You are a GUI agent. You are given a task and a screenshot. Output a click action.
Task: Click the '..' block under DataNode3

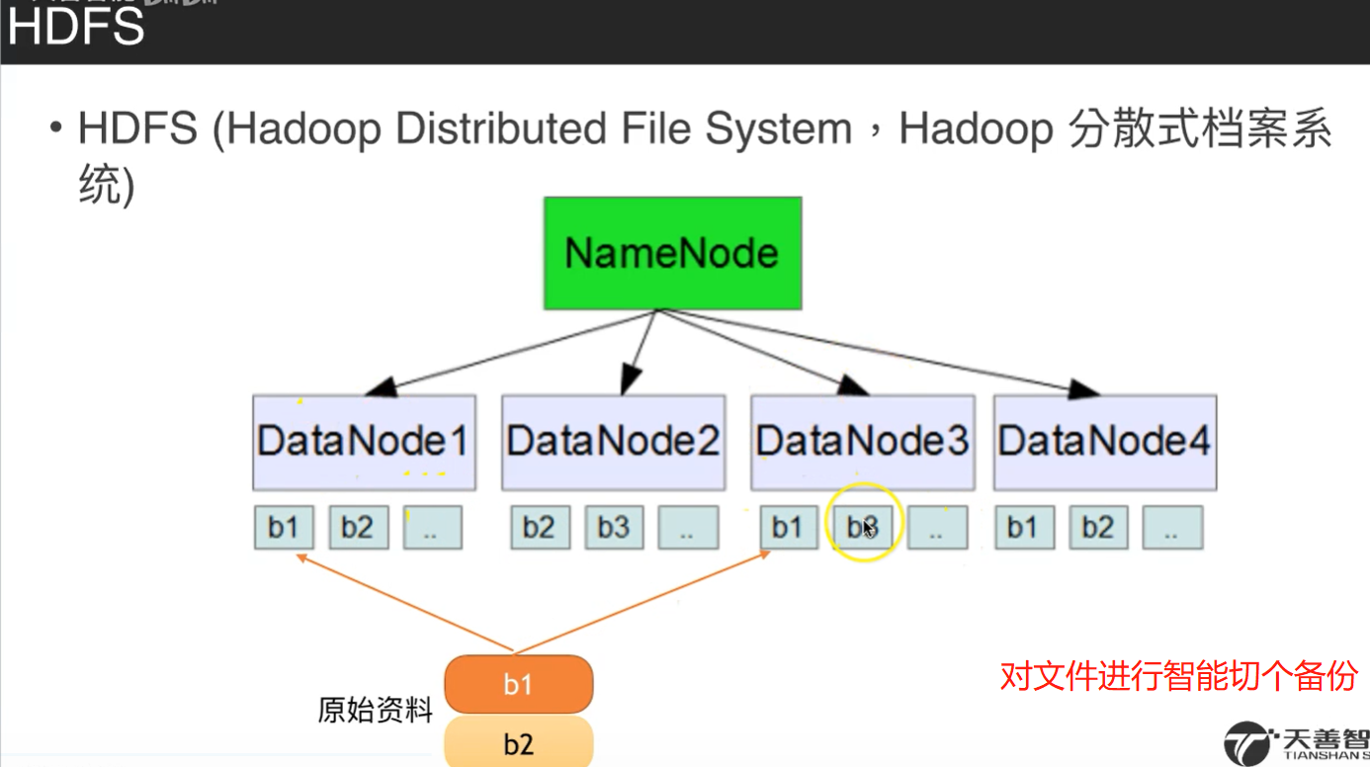tap(937, 528)
